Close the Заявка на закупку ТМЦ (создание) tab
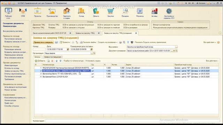223x125 pixels. pos(136,33)
